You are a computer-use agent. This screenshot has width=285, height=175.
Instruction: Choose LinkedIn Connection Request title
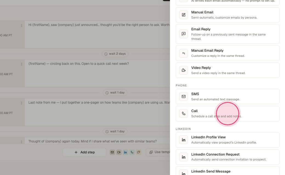[215, 154]
